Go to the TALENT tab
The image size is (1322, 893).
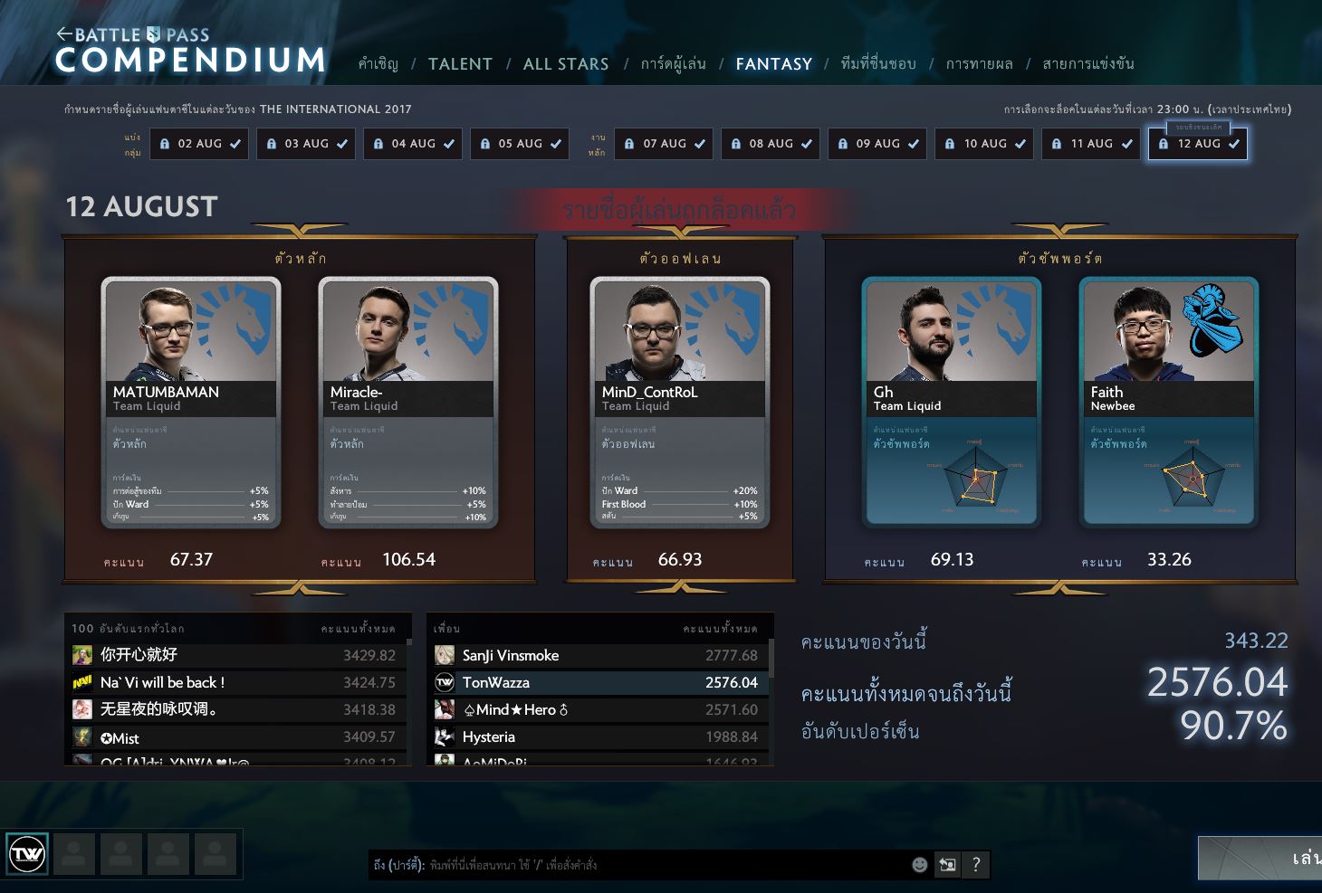coord(460,64)
